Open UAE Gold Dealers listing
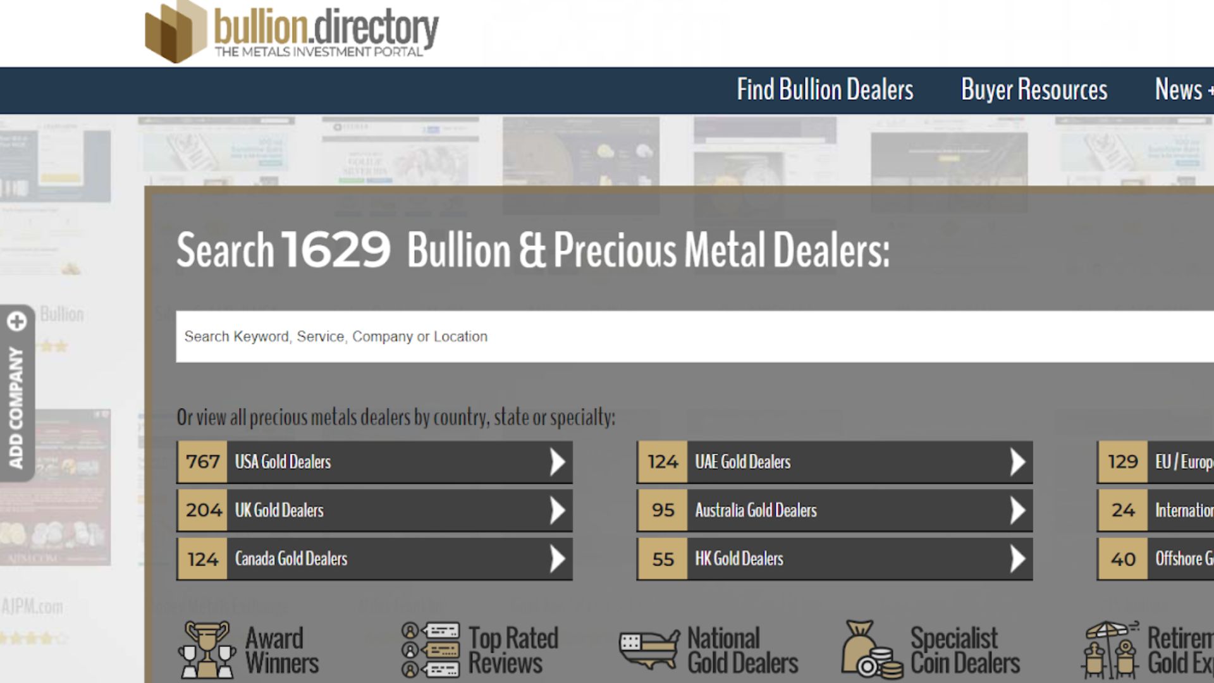This screenshot has height=683, width=1214. pyautogui.click(x=835, y=462)
